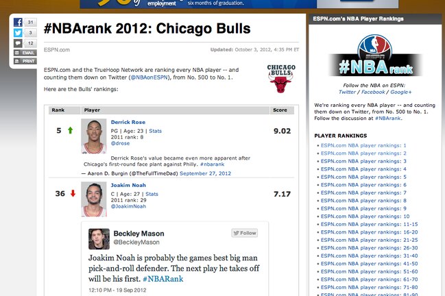Viewport: 445px width, 296px height.
Task: Open NBA player rankings: 26-30
Action: coord(369,248)
